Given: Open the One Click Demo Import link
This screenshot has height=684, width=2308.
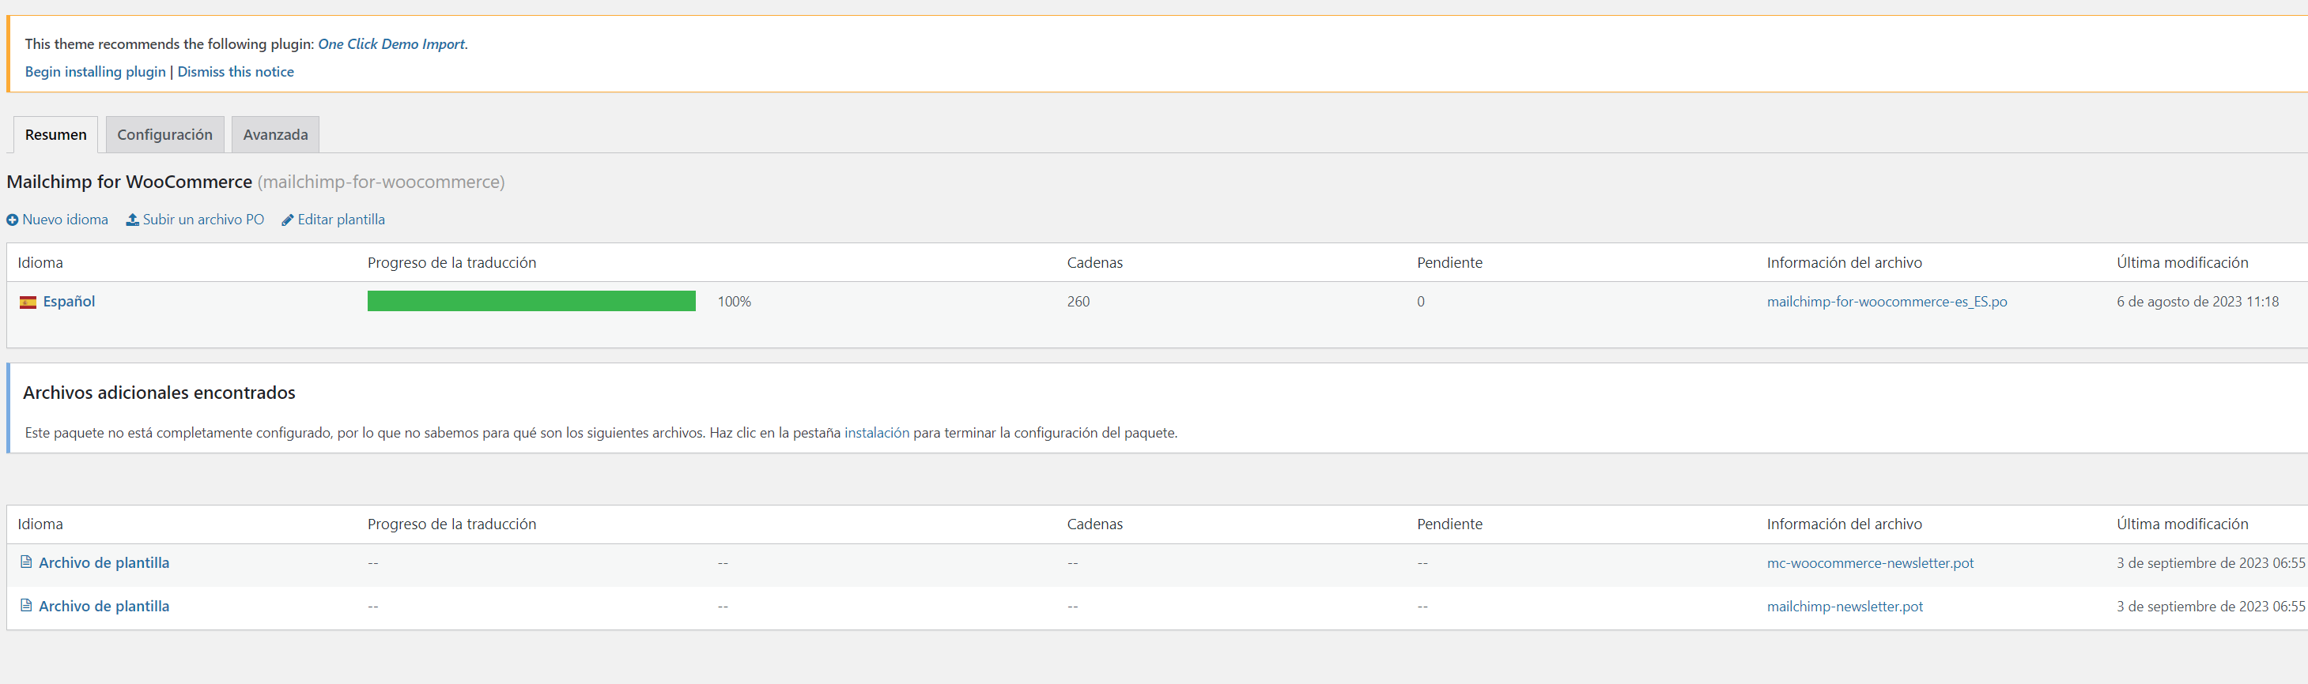Looking at the screenshot, I should pyautogui.click(x=391, y=44).
